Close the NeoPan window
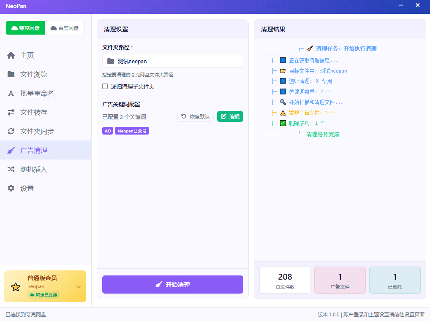The image size is (430, 321). pyautogui.click(x=418, y=5)
